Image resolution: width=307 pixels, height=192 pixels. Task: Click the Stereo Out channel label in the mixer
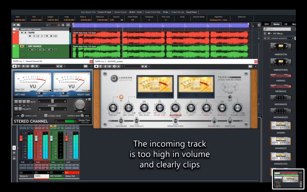click(x=70, y=176)
